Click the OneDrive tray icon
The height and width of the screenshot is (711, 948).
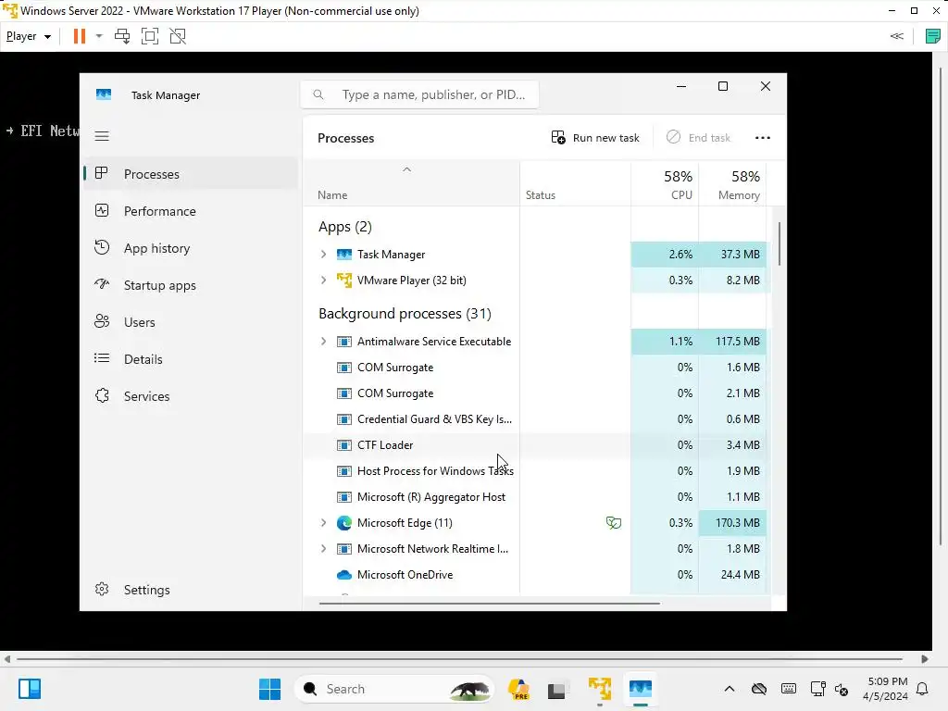coord(759,689)
